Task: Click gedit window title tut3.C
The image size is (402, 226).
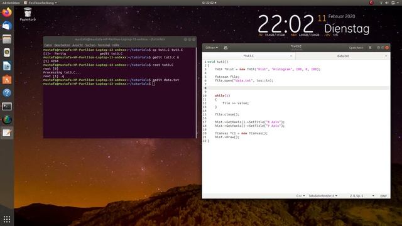Action: tap(296, 46)
